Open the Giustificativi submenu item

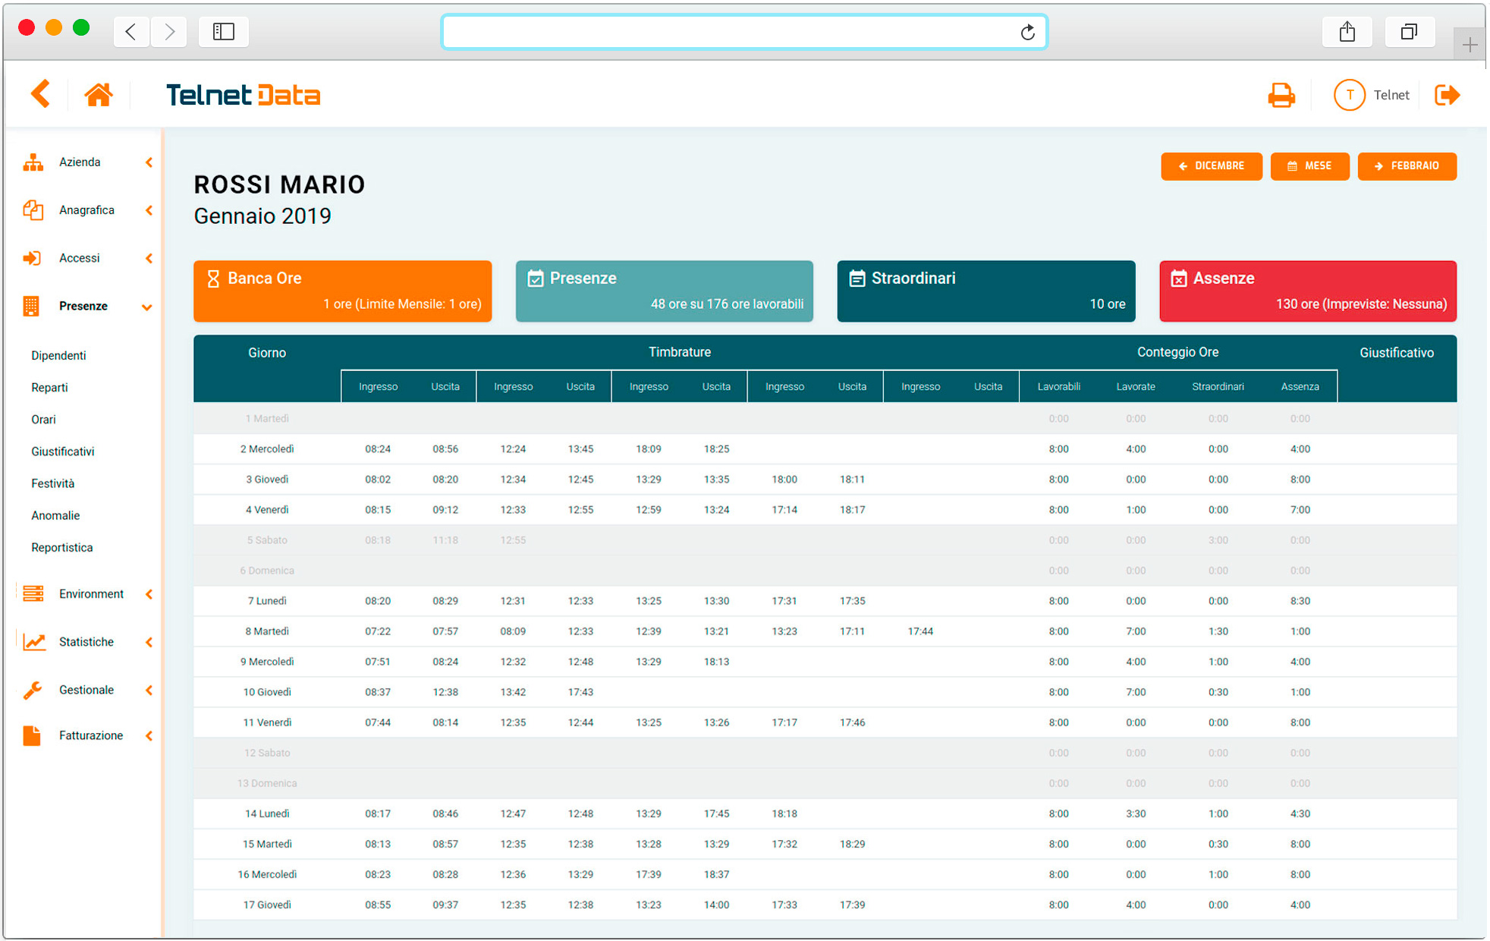point(63,451)
